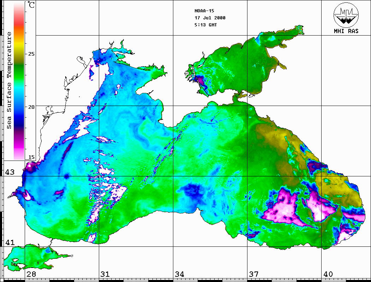Click the longitude label 40

click(328, 274)
